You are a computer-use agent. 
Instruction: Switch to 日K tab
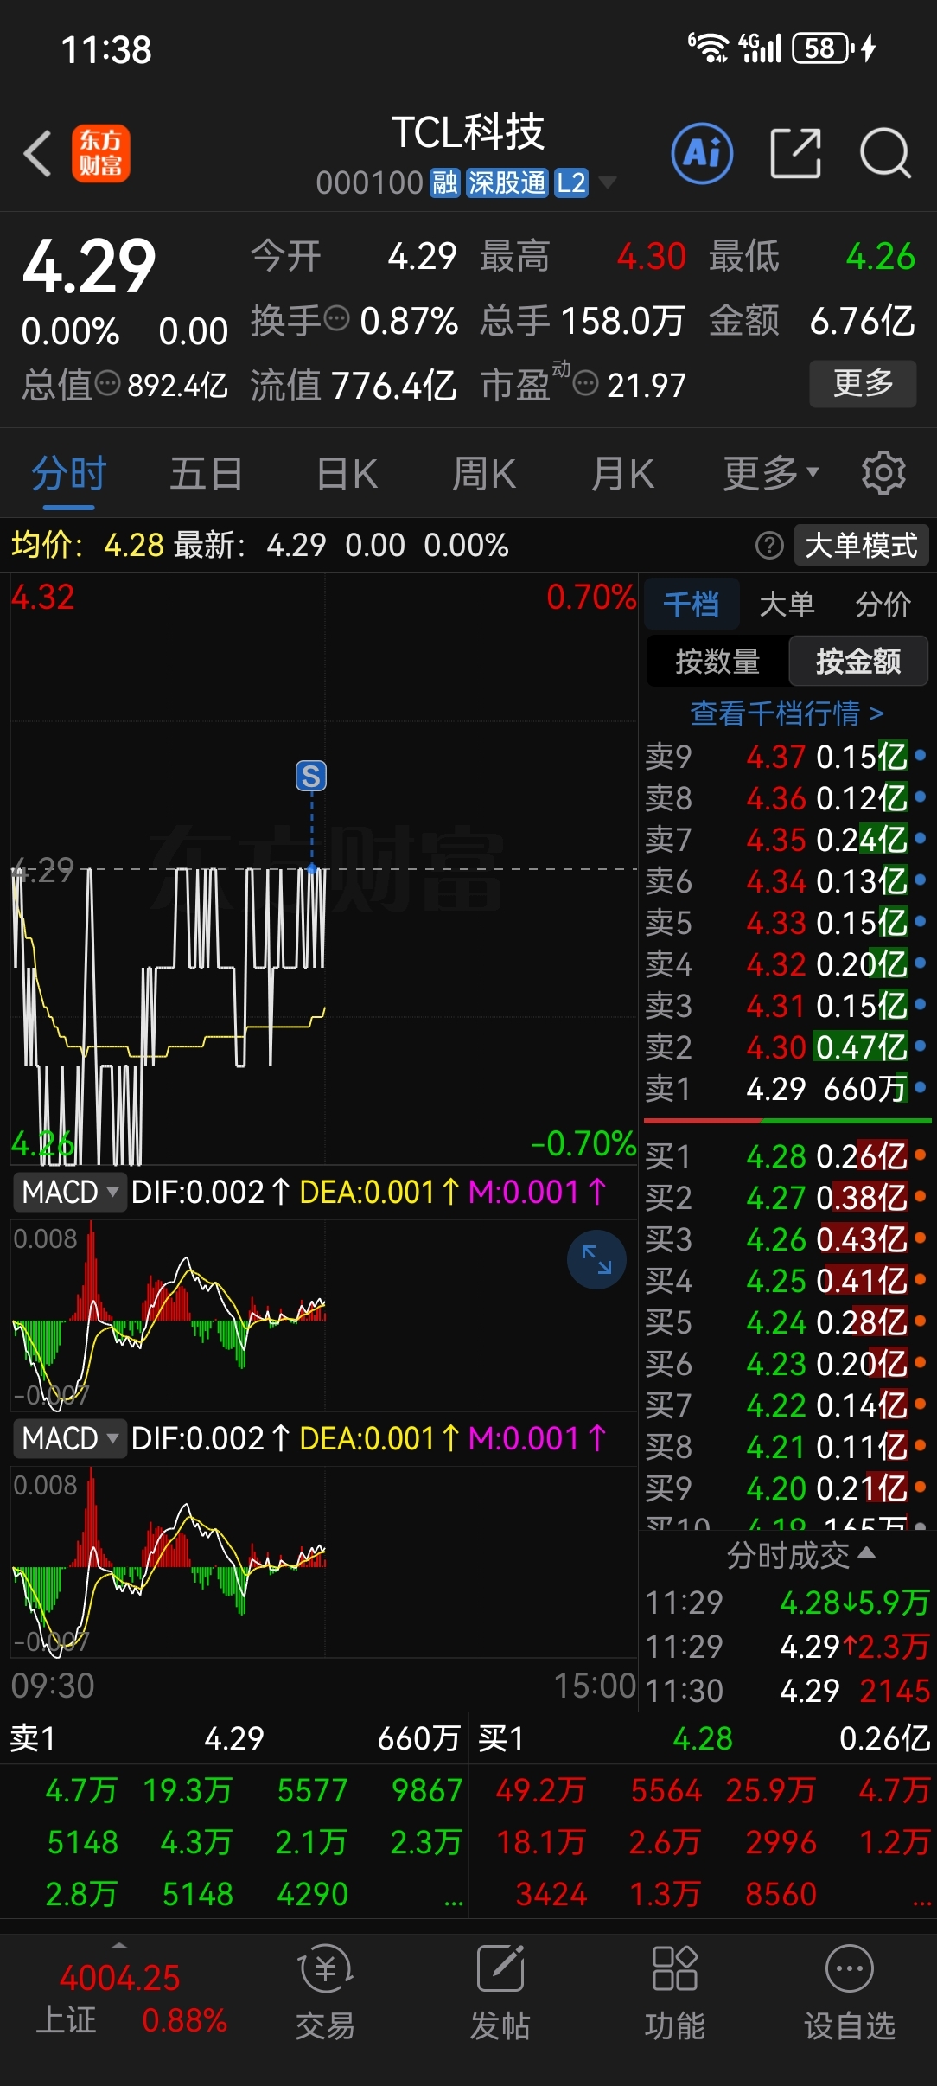[x=347, y=473]
